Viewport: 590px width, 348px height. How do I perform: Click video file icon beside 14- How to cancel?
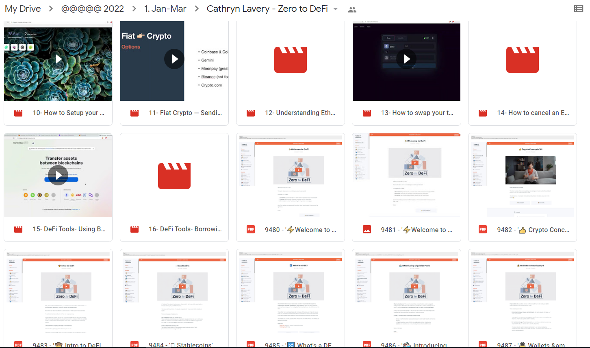point(483,113)
